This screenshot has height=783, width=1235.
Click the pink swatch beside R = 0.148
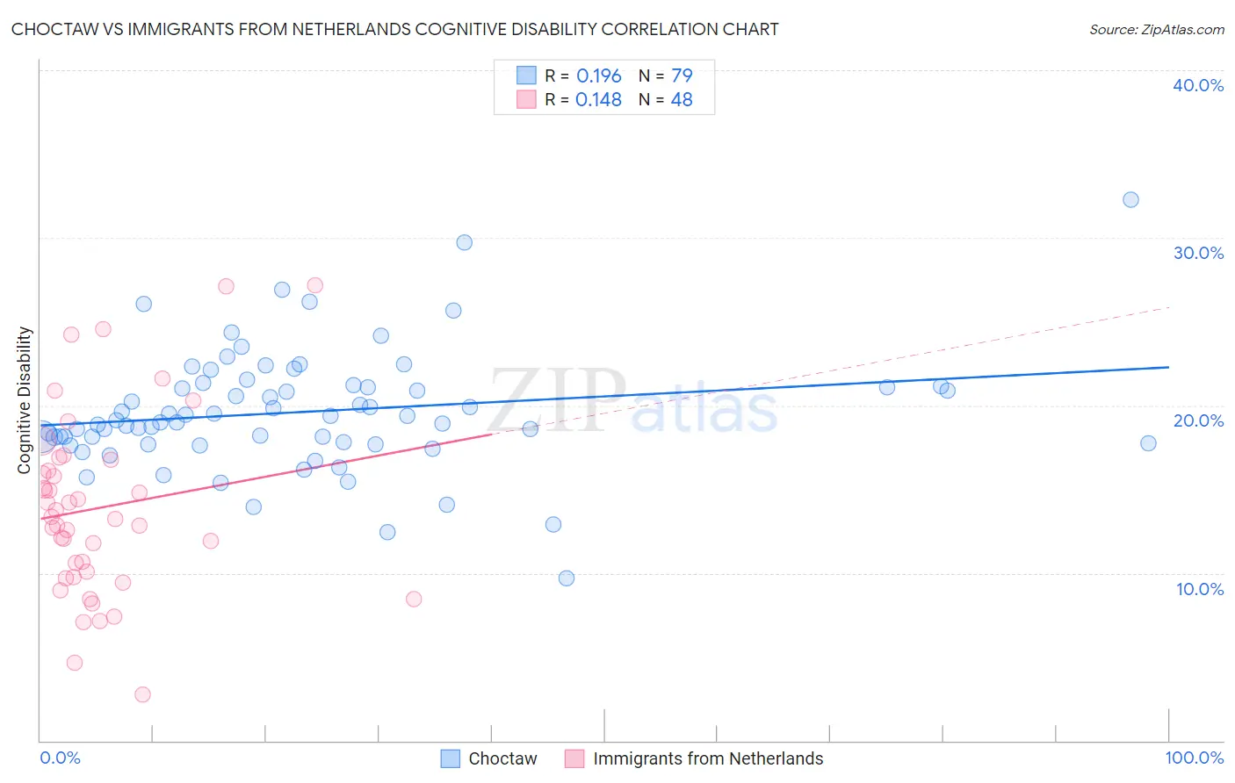[526, 99]
